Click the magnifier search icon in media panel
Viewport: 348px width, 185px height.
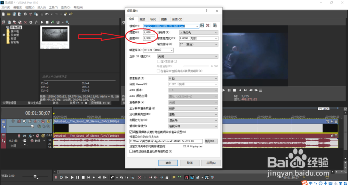click(x=67, y=22)
